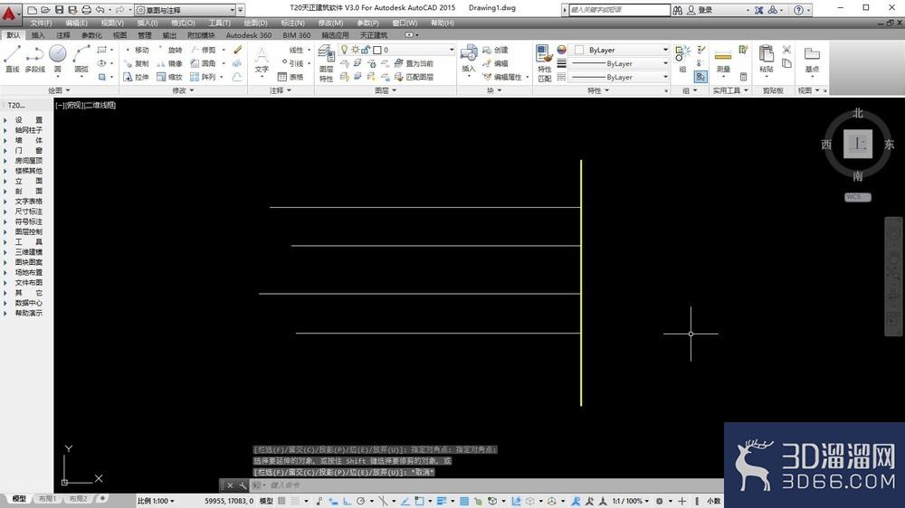Click the Array (阵列) tool

click(204, 77)
